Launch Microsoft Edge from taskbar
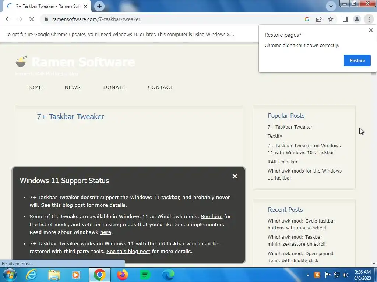 tap(168, 275)
